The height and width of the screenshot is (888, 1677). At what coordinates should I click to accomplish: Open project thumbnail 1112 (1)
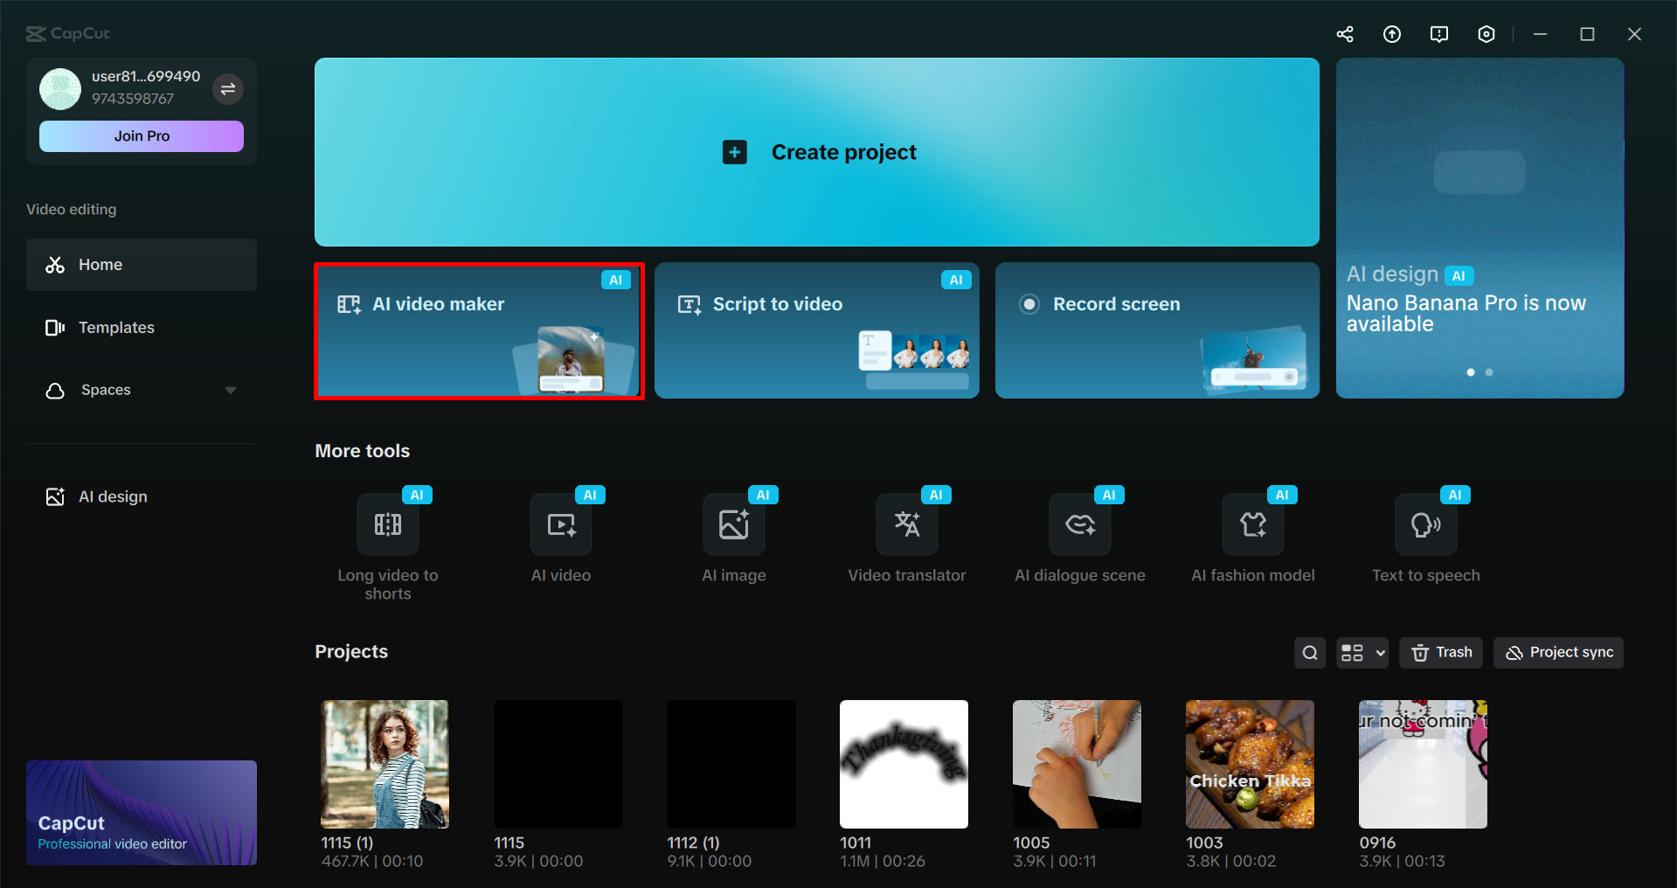pos(731,764)
